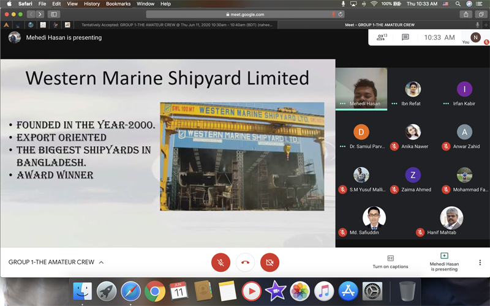Image resolution: width=490 pixels, height=306 pixels.
Task: Unmute your microphone in Meet
Action: (221, 263)
